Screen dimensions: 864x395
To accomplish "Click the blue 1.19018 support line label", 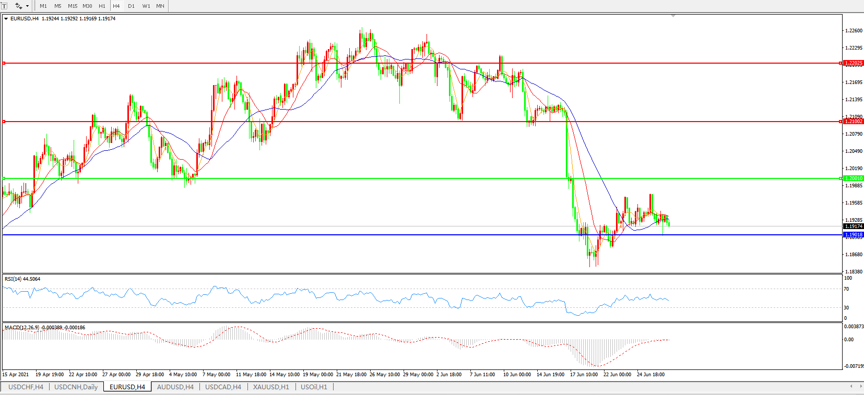I will (854, 235).
